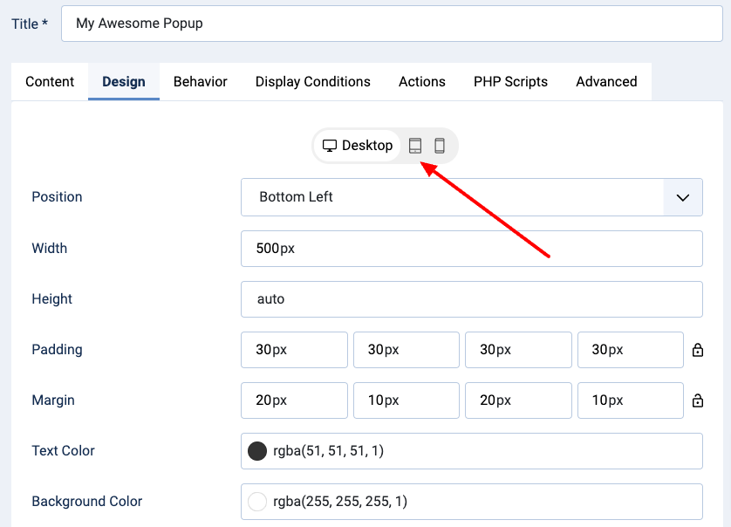Open the Content tab
This screenshot has width=731, height=527.
point(50,82)
